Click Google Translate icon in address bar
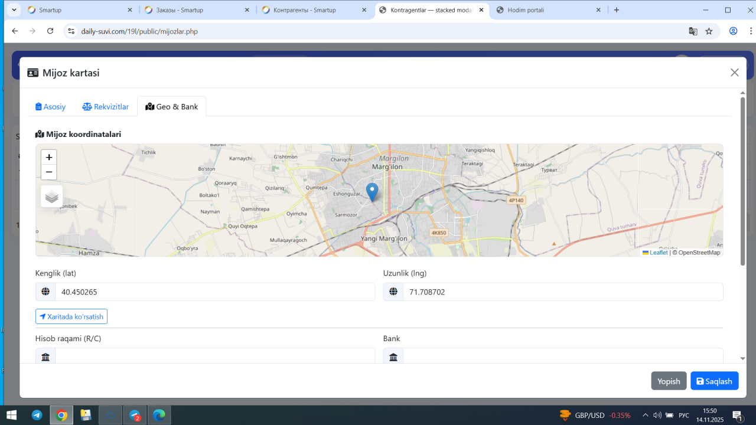756x425 pixels. click(693, 31)
